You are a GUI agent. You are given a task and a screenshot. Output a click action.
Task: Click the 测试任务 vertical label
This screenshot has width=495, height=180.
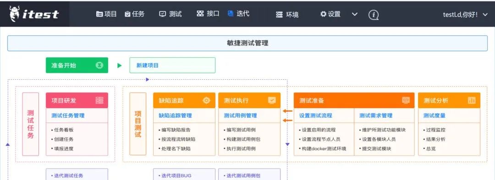pos(31,124)
